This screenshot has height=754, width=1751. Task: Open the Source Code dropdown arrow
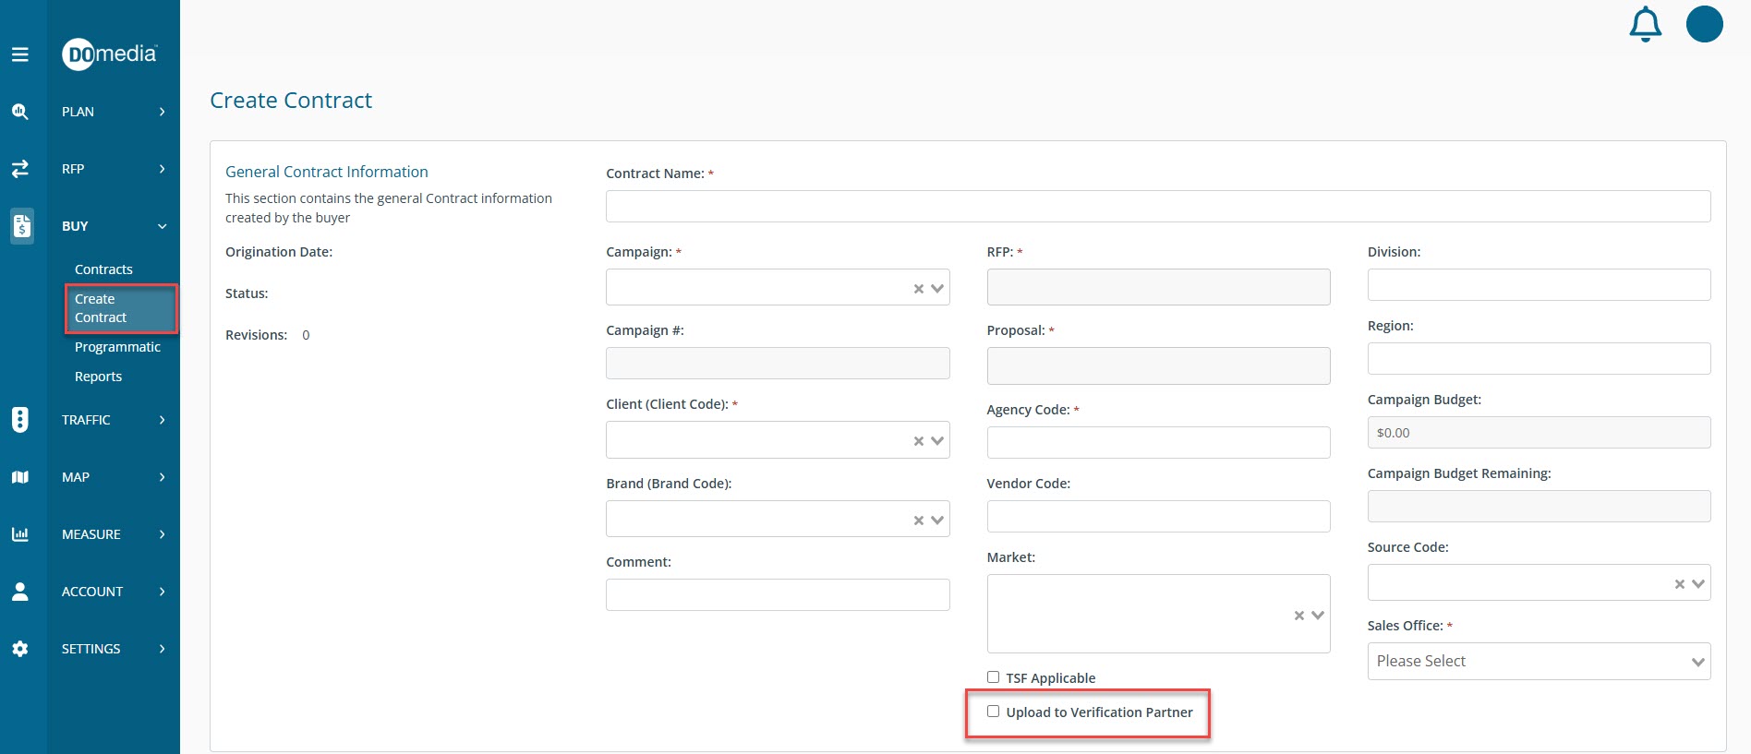[1698, 584]
